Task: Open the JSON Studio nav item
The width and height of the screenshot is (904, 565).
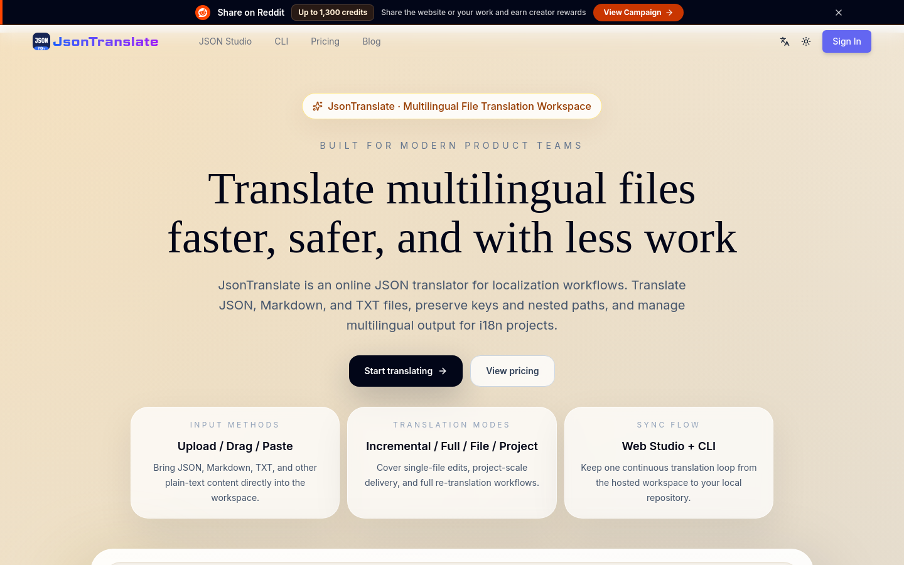Action: pos(225,41)
